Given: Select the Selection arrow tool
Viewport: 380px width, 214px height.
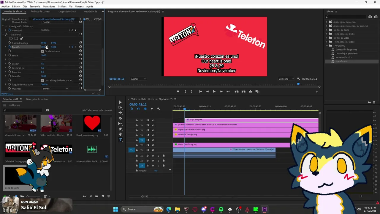Looking at the screenshot, I should click(120, 102).
